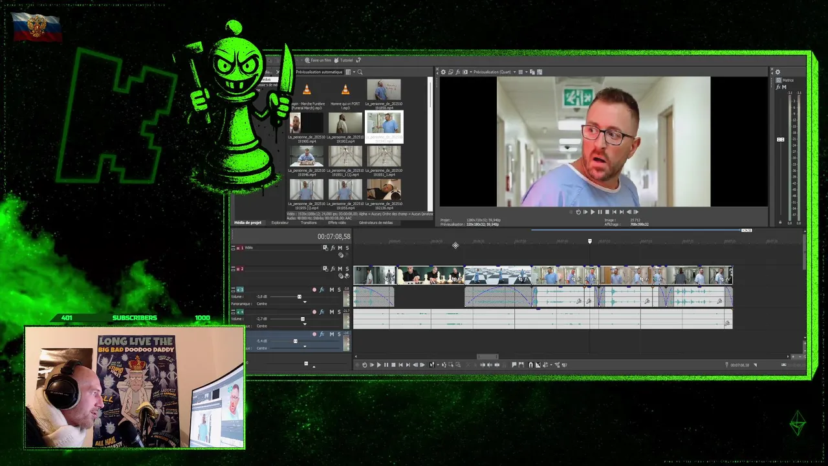This screenshot has height=466, width=828.
Task: Click the 00:07:08,58 timecode display
Action: coord(334,237)
